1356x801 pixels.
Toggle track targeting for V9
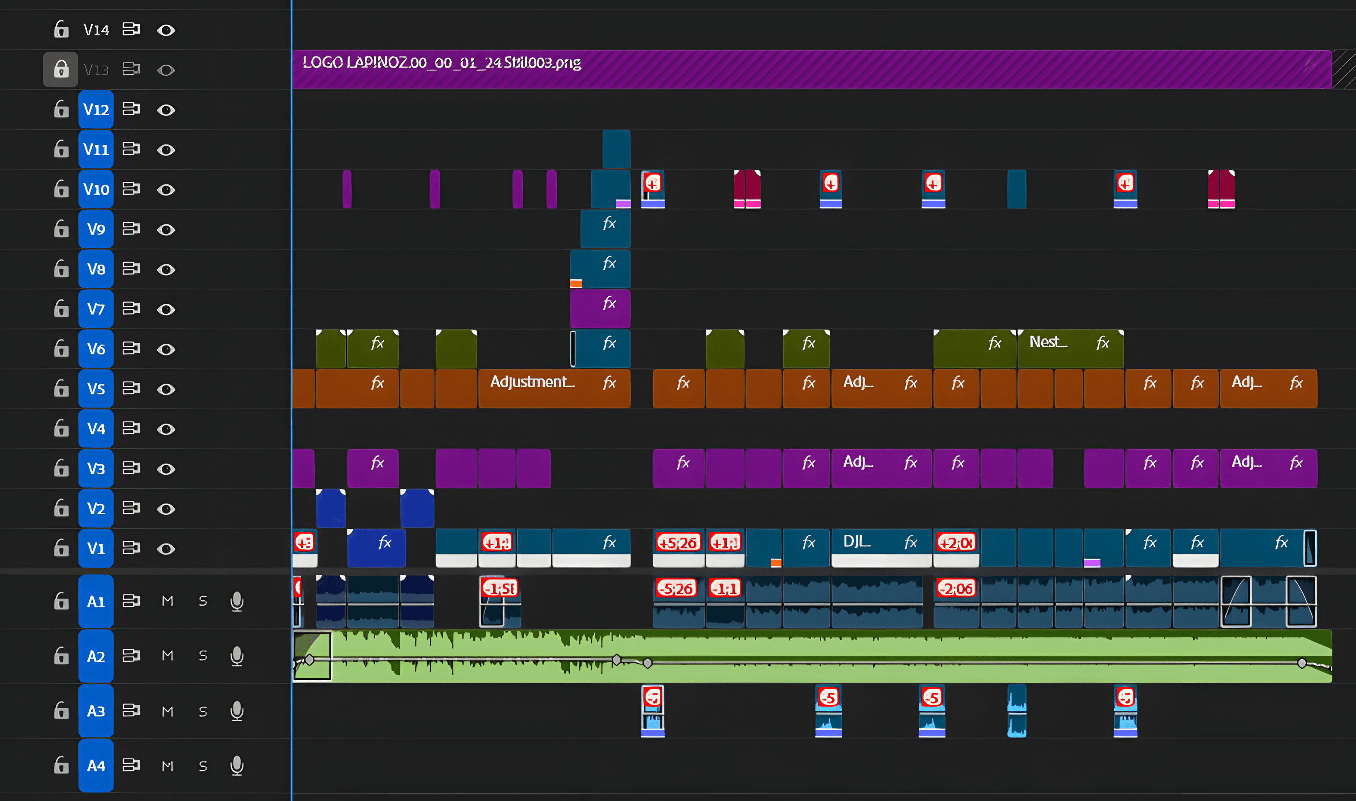click(96, 229)
